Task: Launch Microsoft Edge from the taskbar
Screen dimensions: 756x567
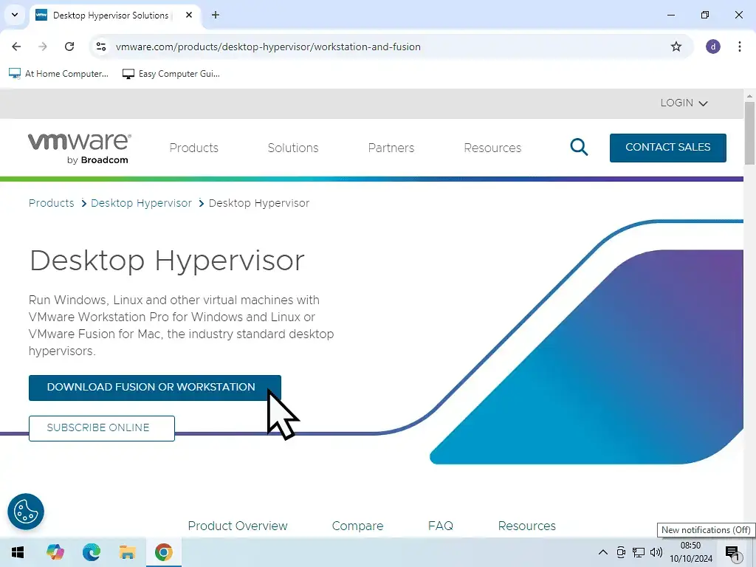Action: pyautogui.click(x=91, y=552)
